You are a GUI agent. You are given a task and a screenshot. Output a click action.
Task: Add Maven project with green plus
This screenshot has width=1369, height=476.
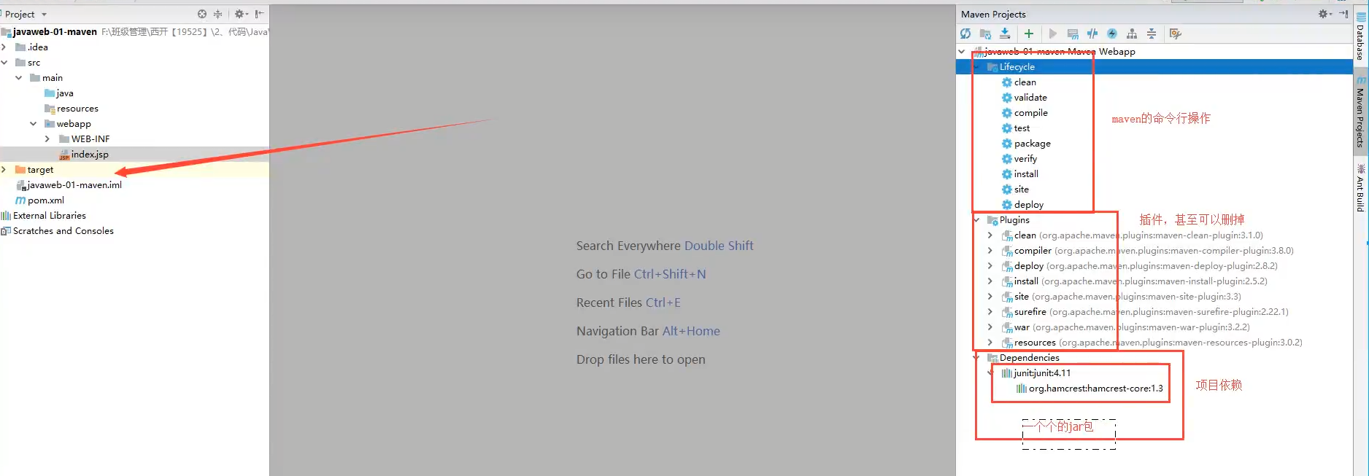point(1029,34)
